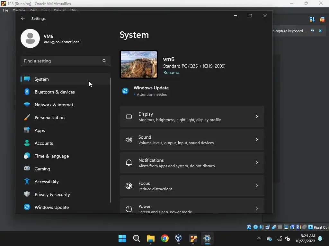329x246 pixels.
Task: Open the Sound settings row
Action: 192,140
